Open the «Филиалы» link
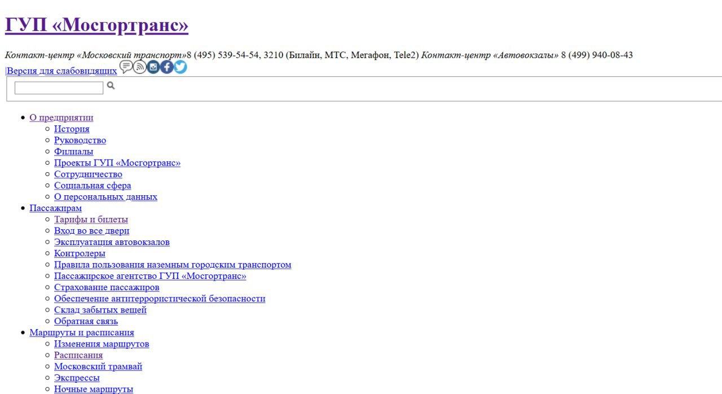 (x=74, y=151)
